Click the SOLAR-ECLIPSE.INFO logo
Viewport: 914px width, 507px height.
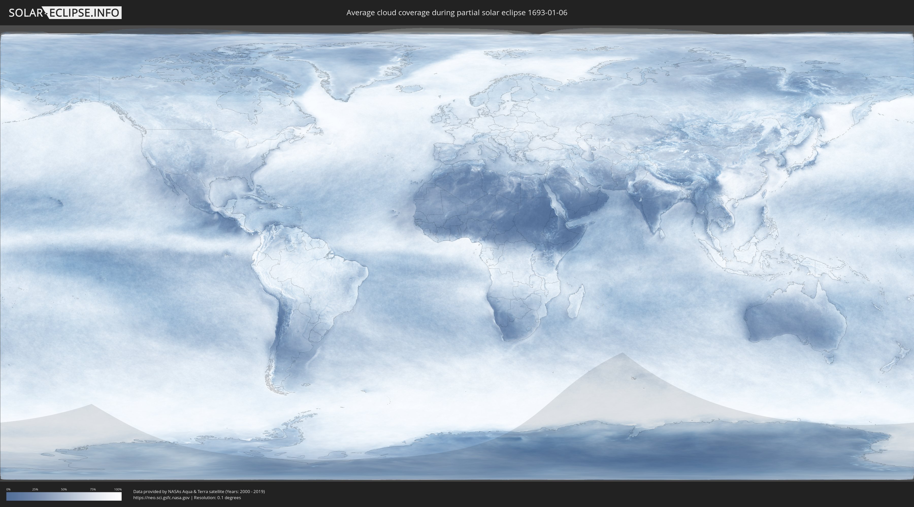click(65, 13)
